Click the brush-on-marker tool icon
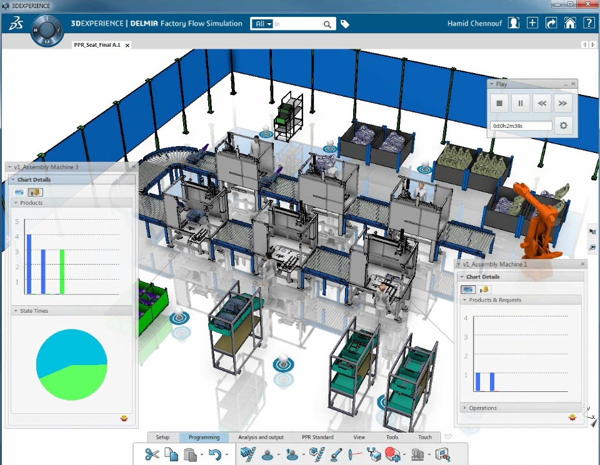 (336, 454)
